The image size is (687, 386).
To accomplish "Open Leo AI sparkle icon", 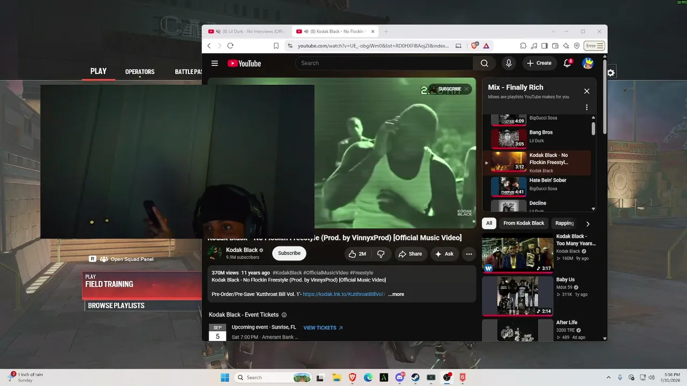I will (x=566, y=46).
